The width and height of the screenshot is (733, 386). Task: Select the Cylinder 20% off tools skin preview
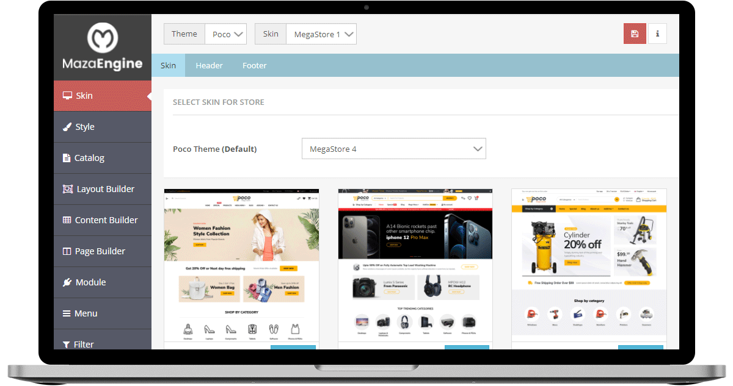589,265
